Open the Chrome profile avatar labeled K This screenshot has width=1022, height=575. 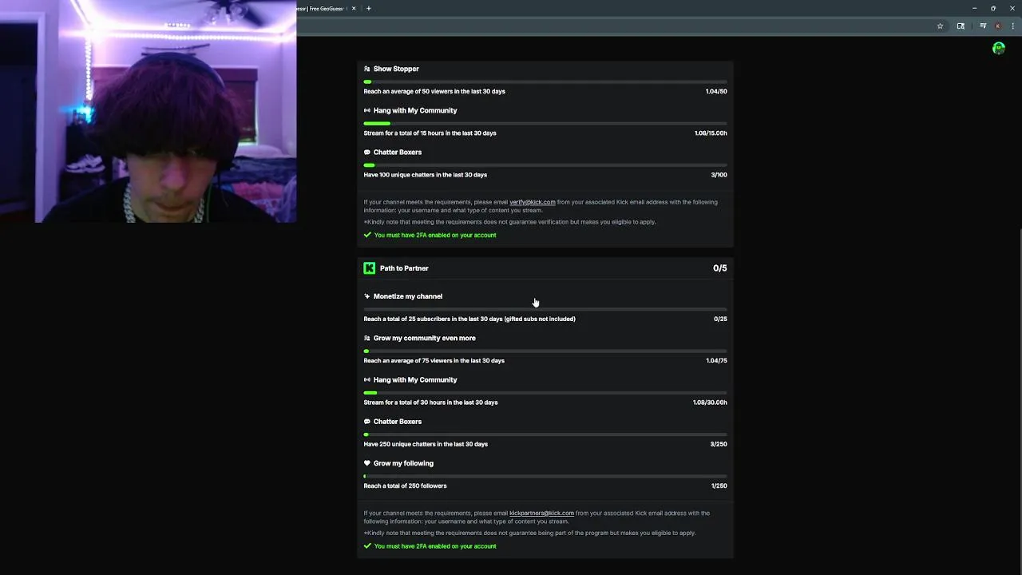tap(997, 26)
